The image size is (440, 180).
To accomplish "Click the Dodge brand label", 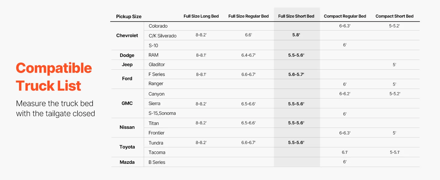I will [127, 55].
